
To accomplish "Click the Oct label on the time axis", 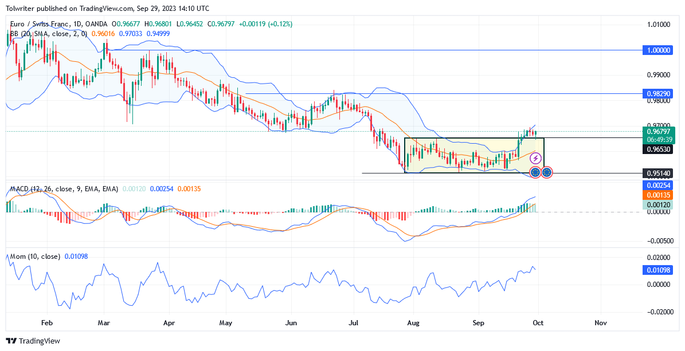I will [x=539, y=323].
